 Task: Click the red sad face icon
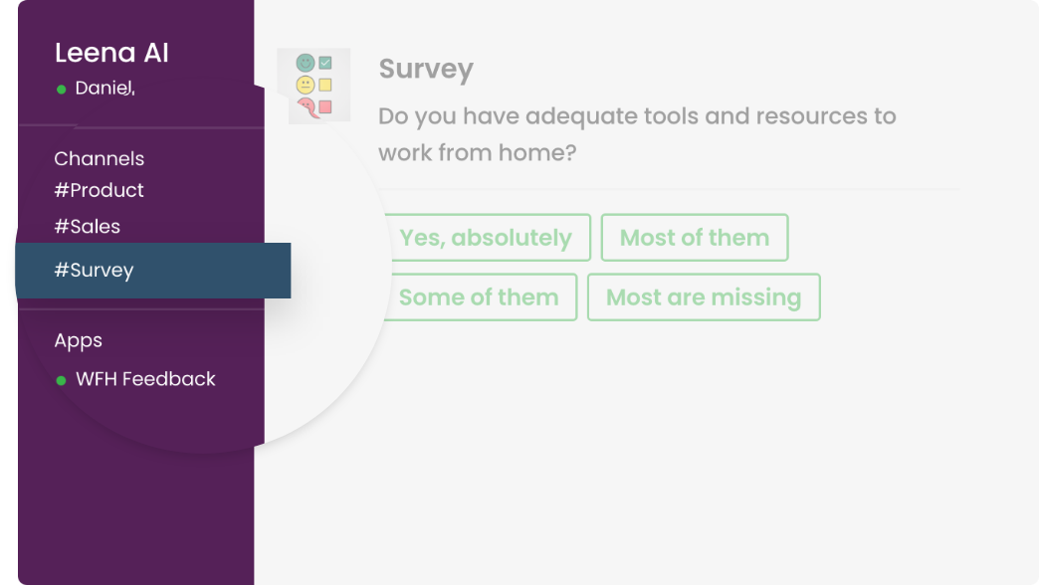coord(307,107)
